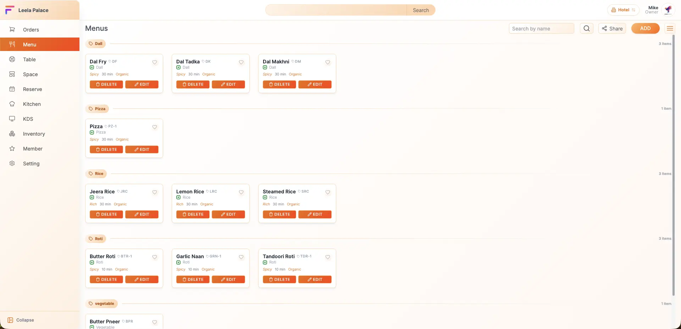Click the Roti category tag

(x=96, y=239)
